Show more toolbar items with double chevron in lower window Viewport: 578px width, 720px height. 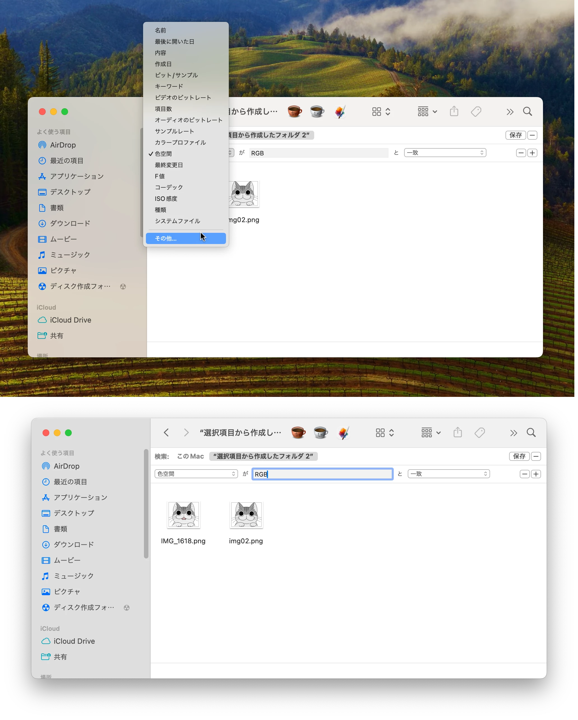[513, 433]
